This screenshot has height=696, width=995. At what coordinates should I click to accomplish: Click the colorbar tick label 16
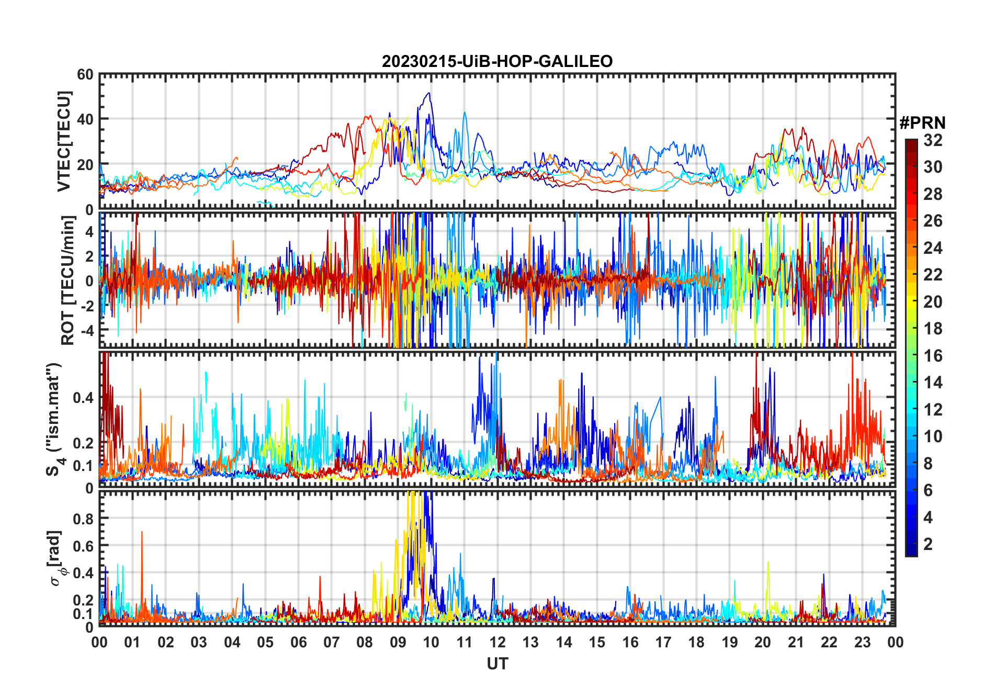click(933, 356)
